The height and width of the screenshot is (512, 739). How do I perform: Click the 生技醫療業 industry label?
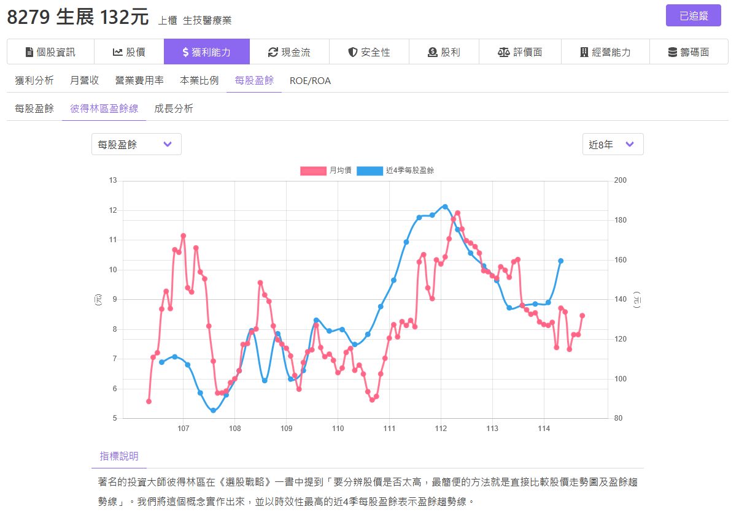(x=207, y=20)
